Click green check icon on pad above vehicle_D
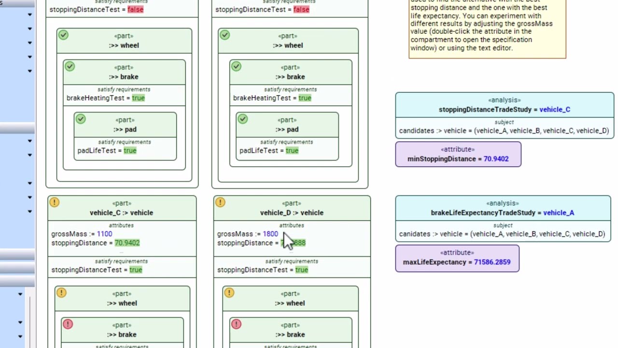Viewport: 618px width, 348px height. pyautogui.click(x=242, y=119)
